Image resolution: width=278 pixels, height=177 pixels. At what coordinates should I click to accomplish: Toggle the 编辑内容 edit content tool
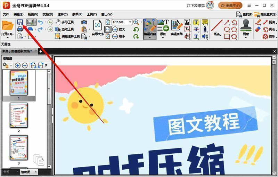[150, 29]
